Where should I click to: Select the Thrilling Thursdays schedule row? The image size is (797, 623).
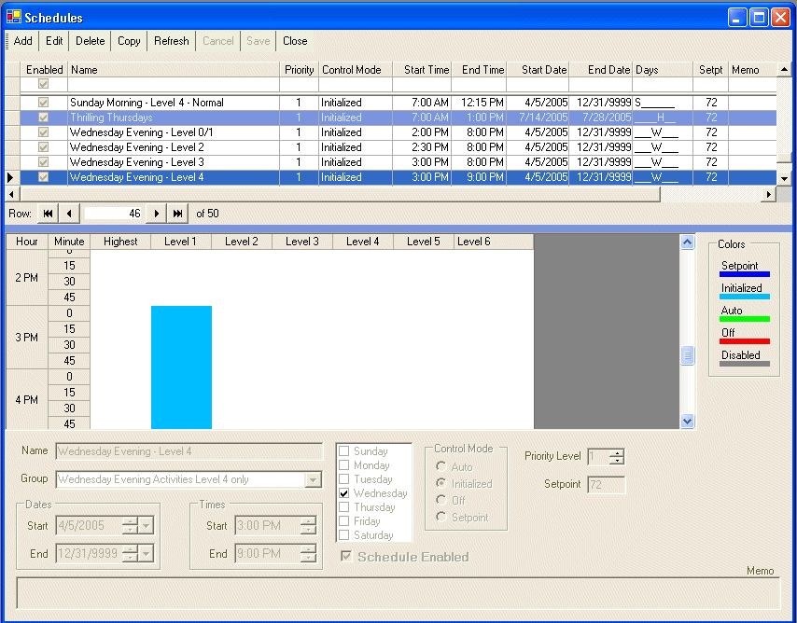point(398,118)
